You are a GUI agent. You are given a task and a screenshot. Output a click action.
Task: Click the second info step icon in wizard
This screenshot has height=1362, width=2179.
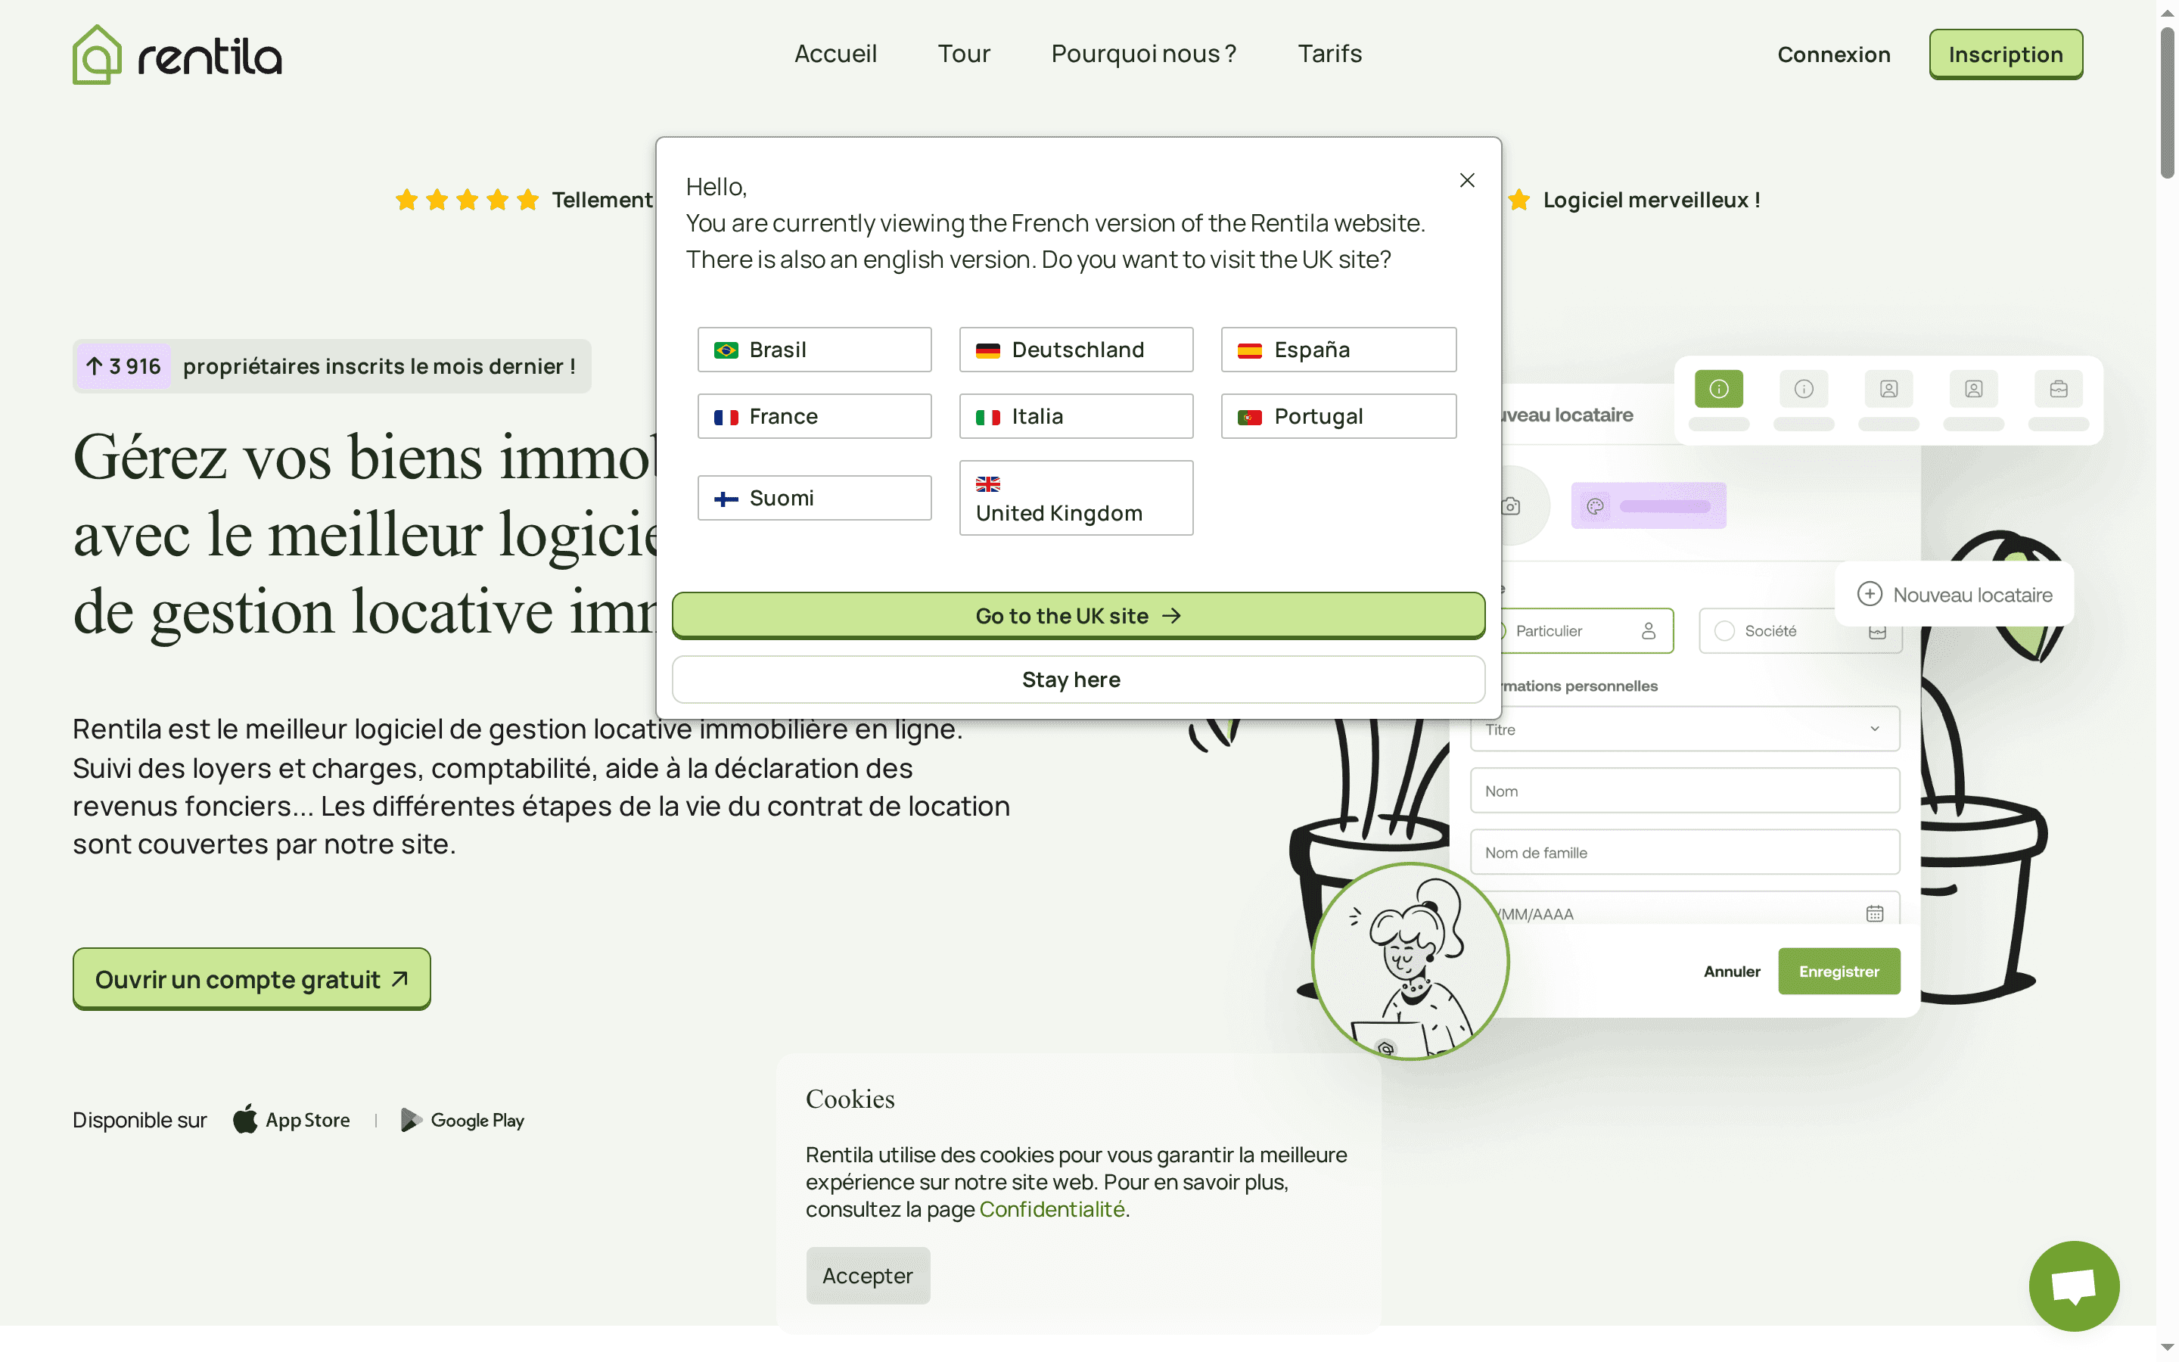[1804, 388]
